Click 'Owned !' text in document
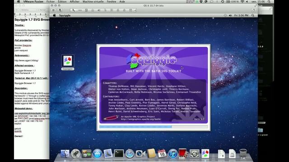Image resolution: width=289 pixels, height=162 pixels. (x=19, y=136)
